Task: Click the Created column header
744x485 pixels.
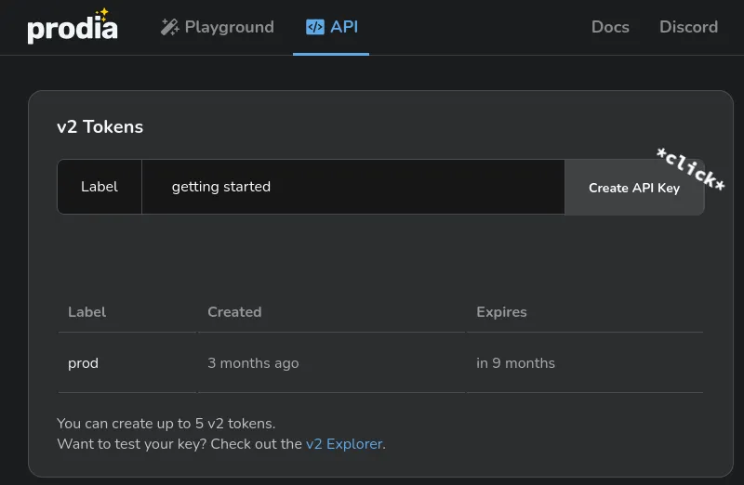Action: pyautogui.click(x=234, y=312)
